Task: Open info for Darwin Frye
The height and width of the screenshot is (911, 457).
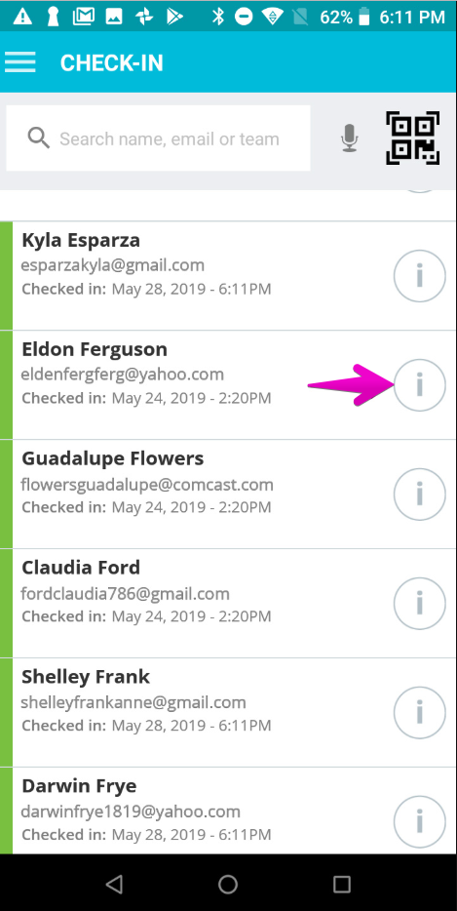Action: tap(419, 822)
